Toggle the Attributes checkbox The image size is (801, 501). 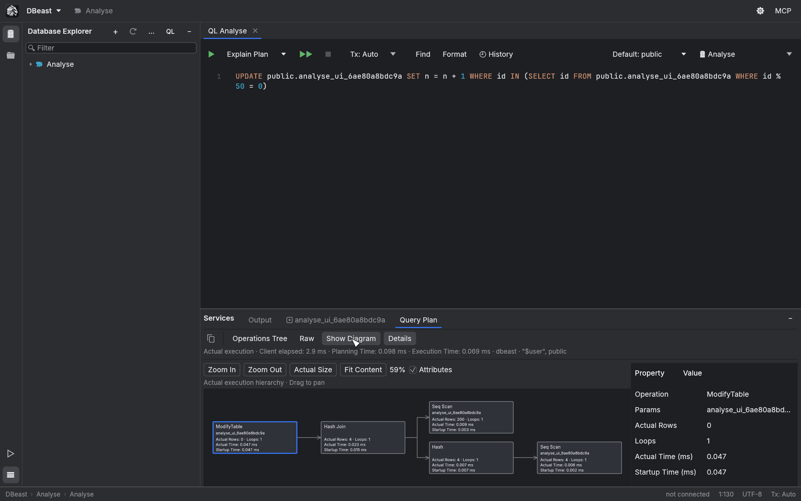pos(413,370)
